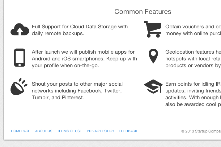221x147 pixels.
Task: Click the Geolocation features paragraph
Action: pyautogui.click(x=193, y=59)
